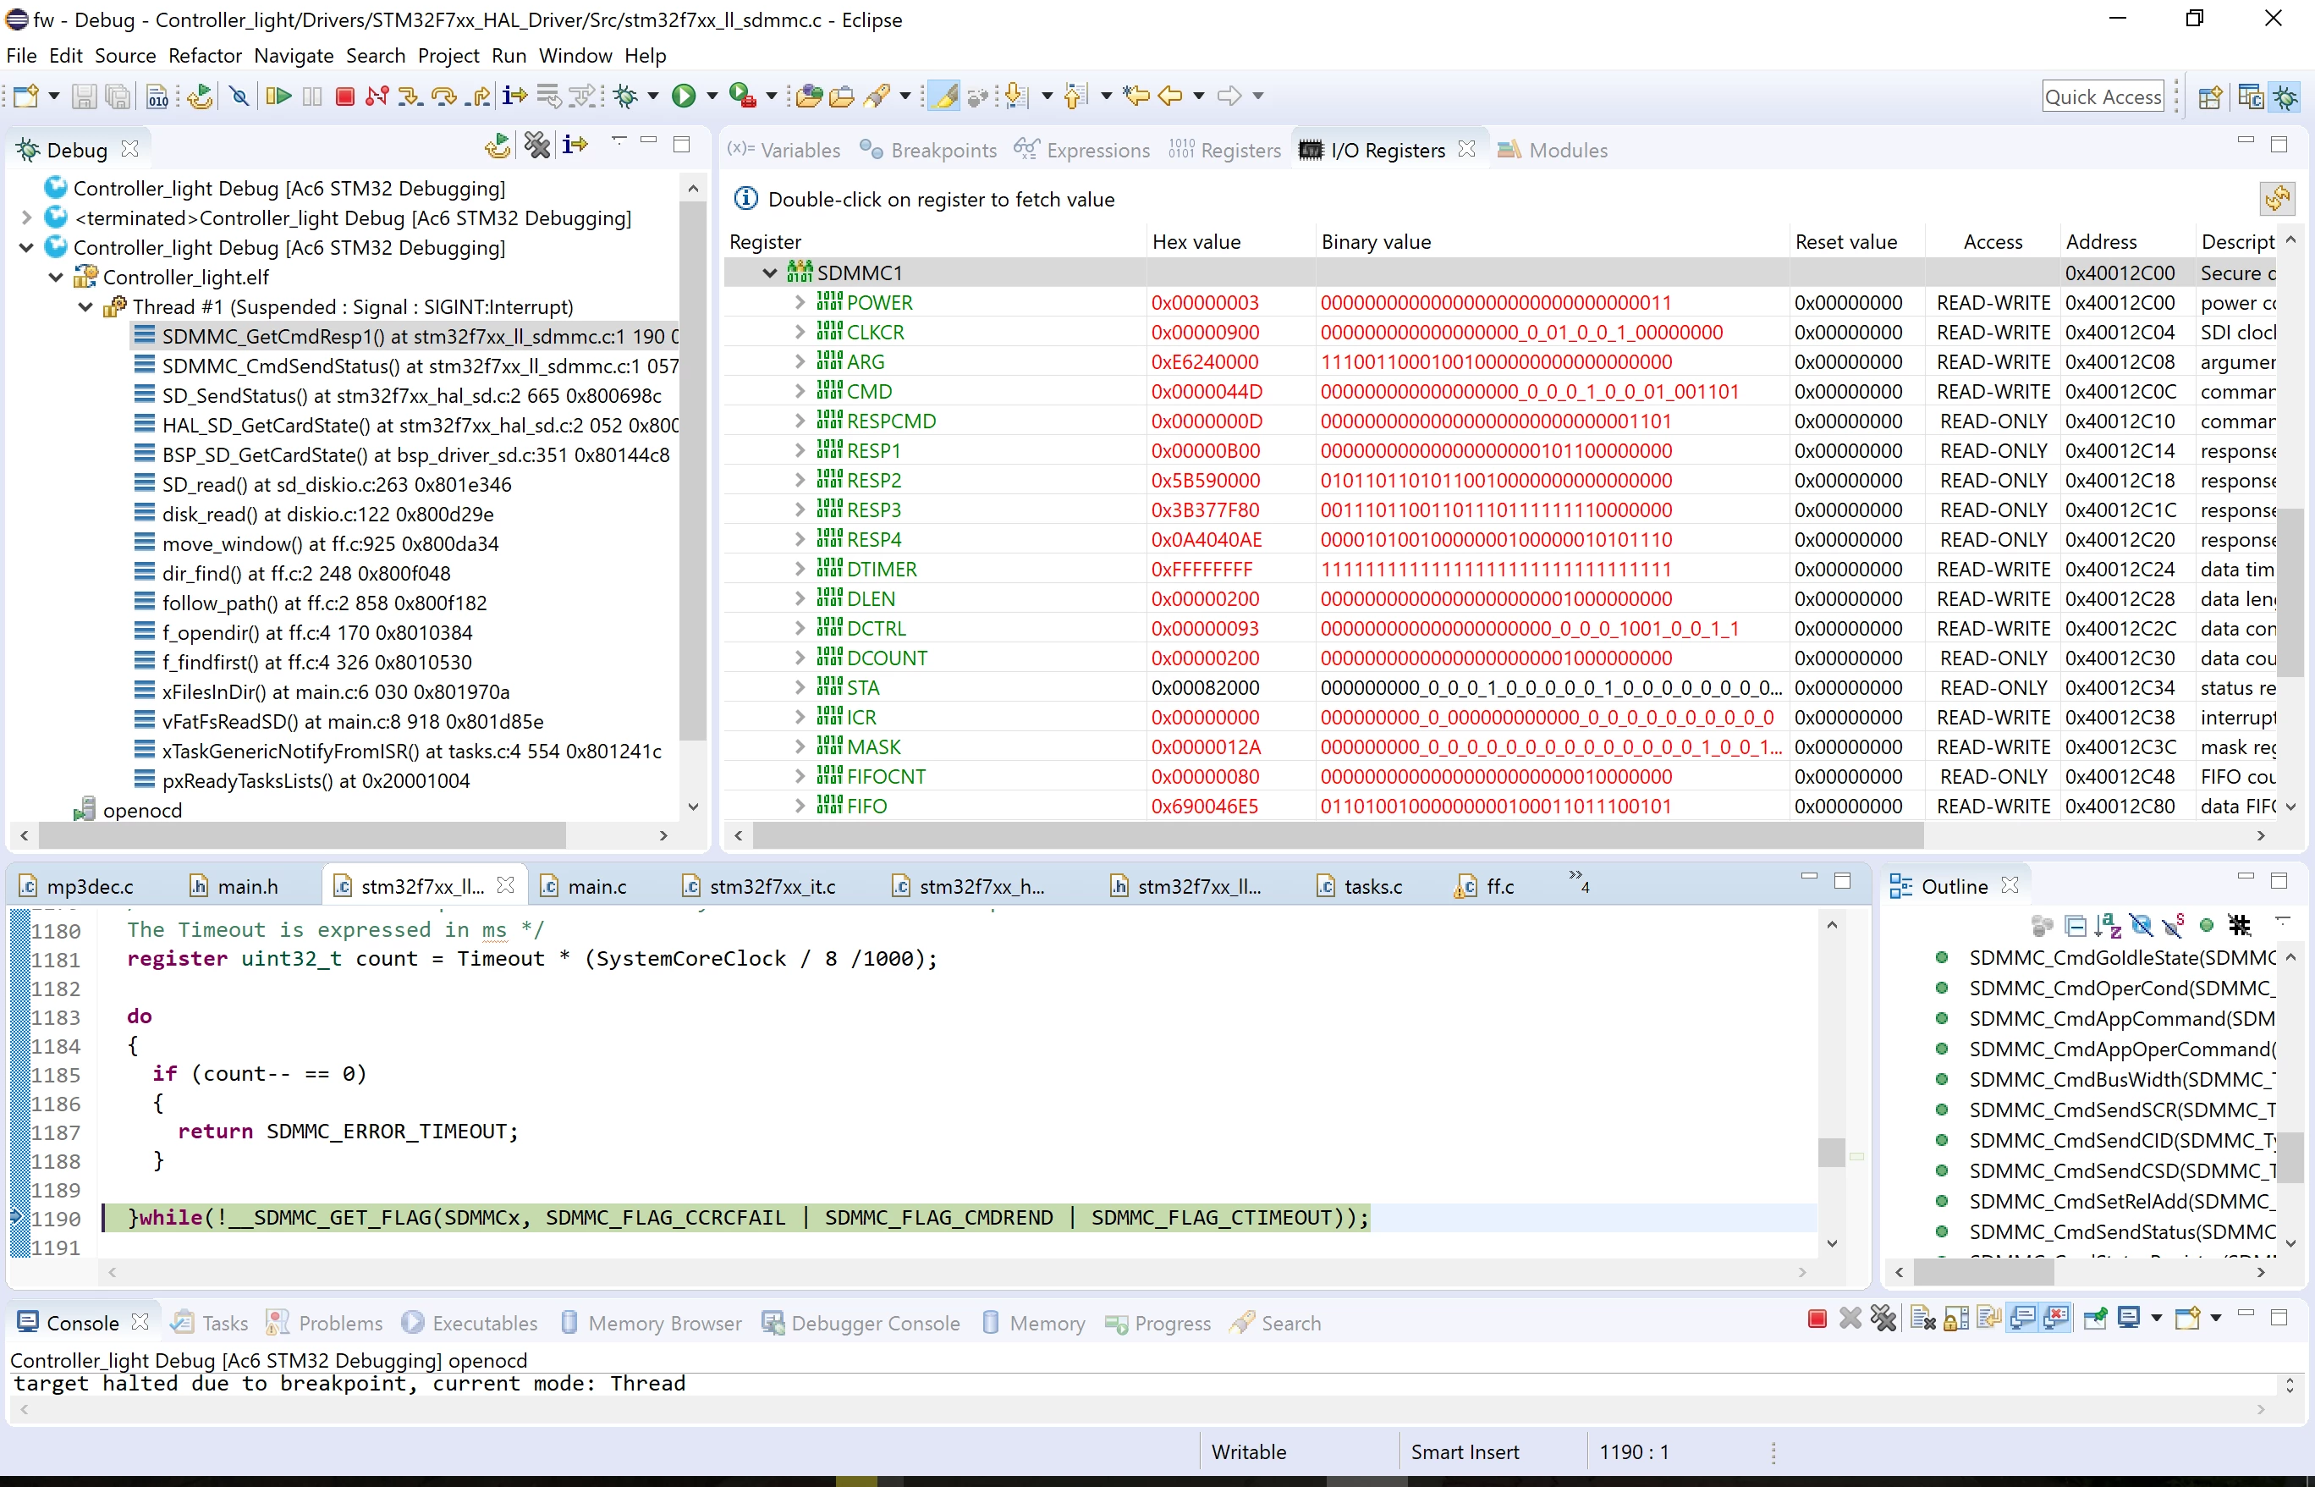Click Remove All Terminated Launches in Debug view
The width and height of the screenshot is (2315, 1487).
pos(538,145)
